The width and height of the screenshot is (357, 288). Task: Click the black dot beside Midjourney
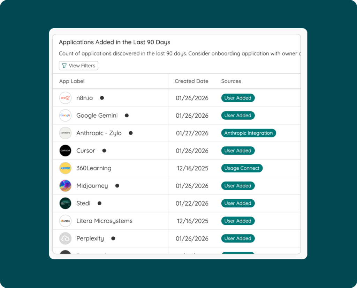117,186
